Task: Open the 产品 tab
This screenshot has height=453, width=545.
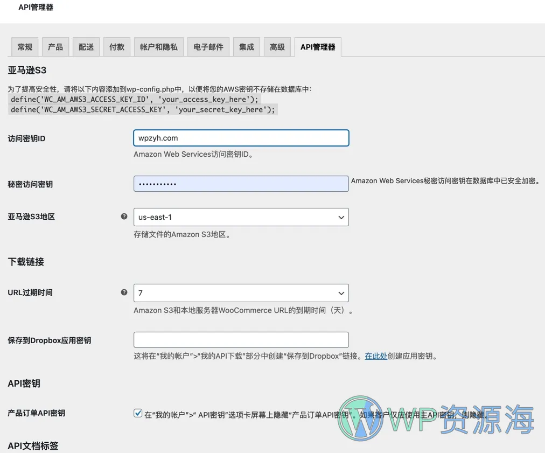Action: 55,47
